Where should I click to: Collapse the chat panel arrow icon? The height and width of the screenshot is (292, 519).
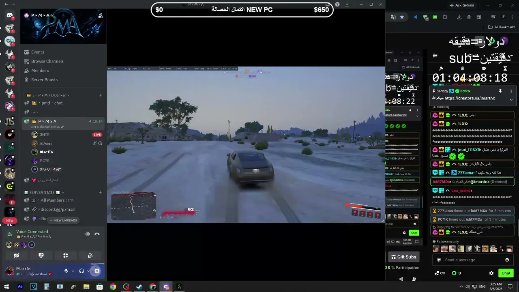435,56
